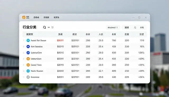Click the 780 cell in the first row
169x97 pixels.
pos(114,40)
